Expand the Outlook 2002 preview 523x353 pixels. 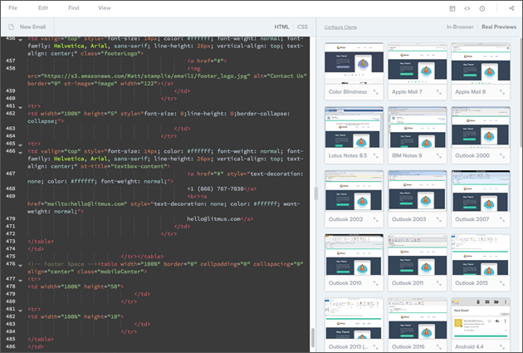376,219
